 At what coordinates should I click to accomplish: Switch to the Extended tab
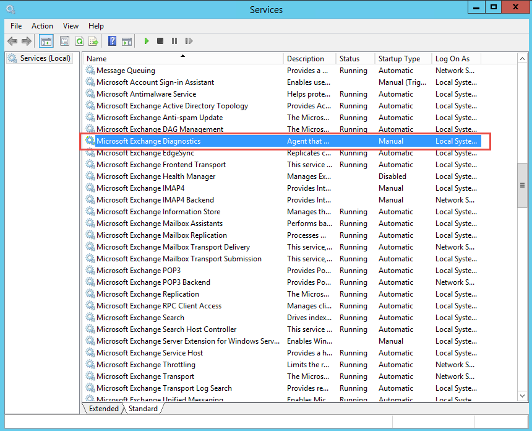pyautogui.click(x=103, y=409)
